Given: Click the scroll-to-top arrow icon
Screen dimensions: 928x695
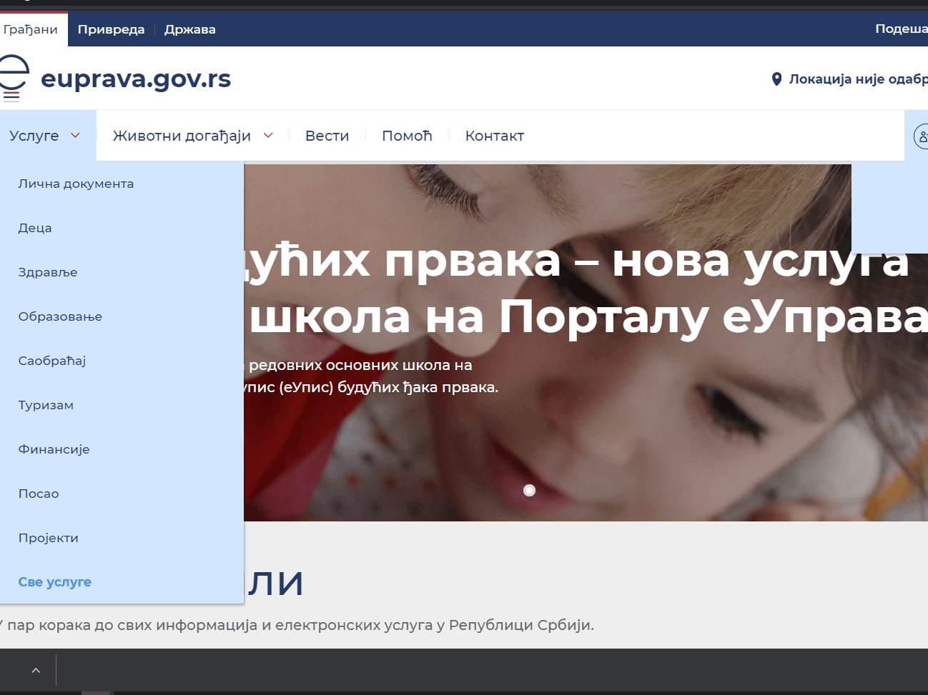Looking at the screenshot, I should tap(36, 670).
